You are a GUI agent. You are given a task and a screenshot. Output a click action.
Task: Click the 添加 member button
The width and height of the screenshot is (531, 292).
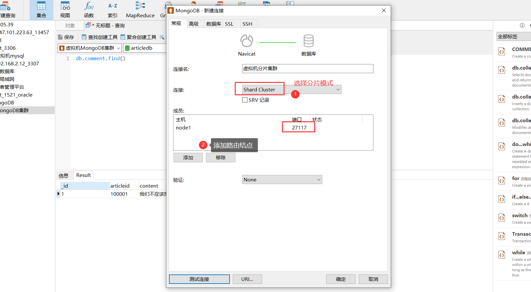coord(188,157)
